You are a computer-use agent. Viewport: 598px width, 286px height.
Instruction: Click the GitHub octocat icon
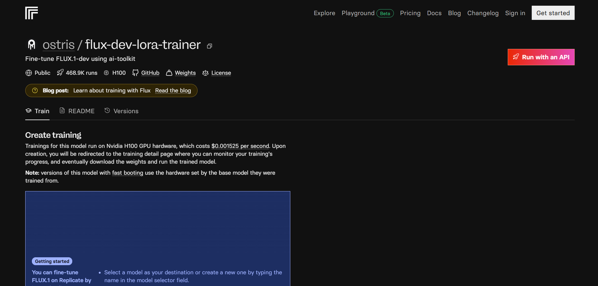(135, 73)
